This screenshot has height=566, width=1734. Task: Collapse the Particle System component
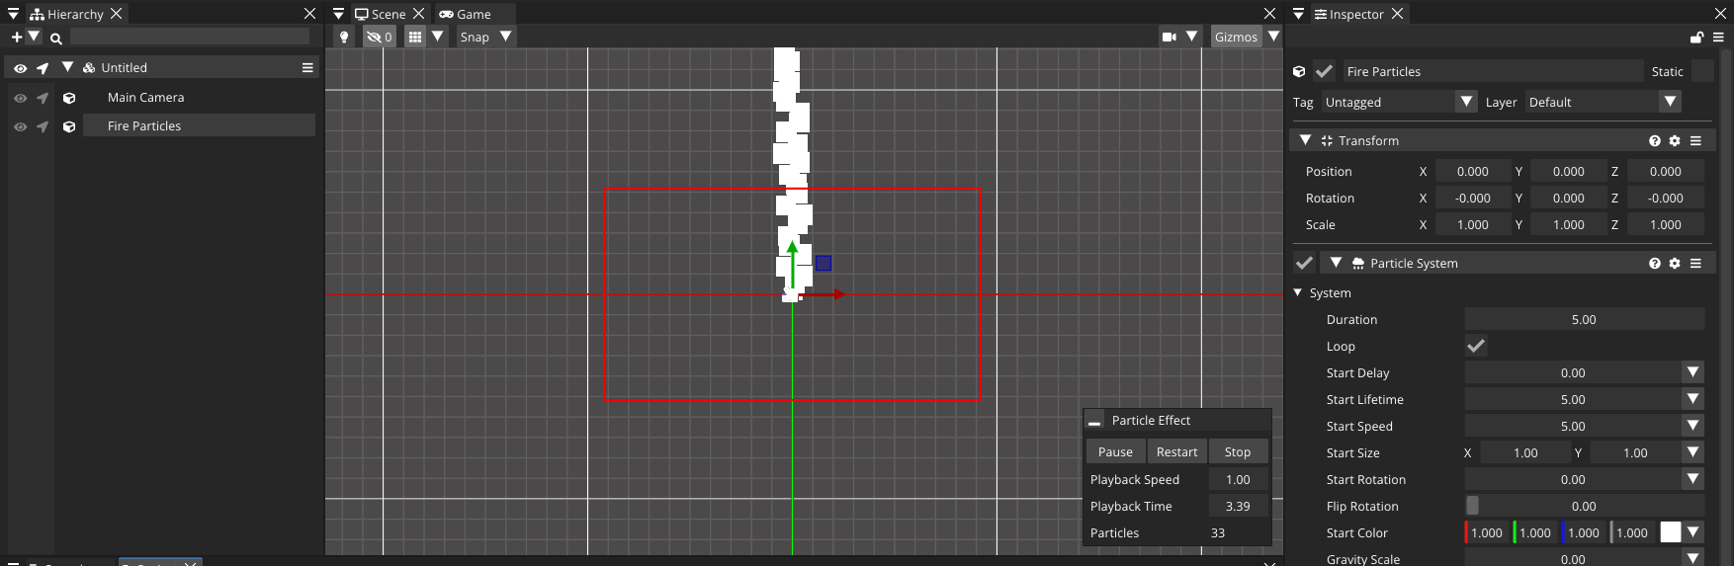point(1336,263)
